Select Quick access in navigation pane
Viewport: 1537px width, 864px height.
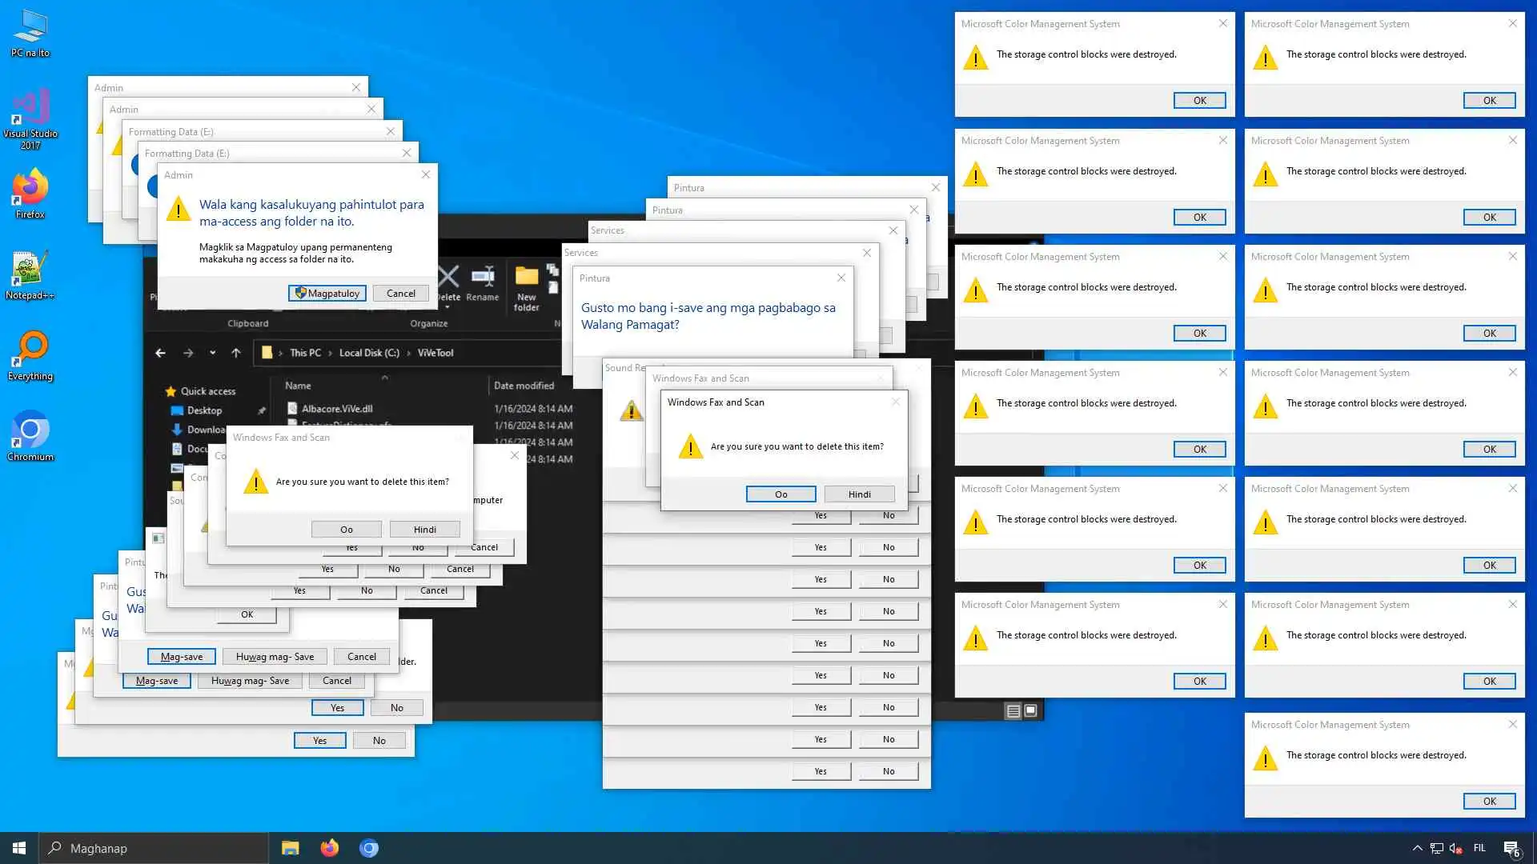207,391
